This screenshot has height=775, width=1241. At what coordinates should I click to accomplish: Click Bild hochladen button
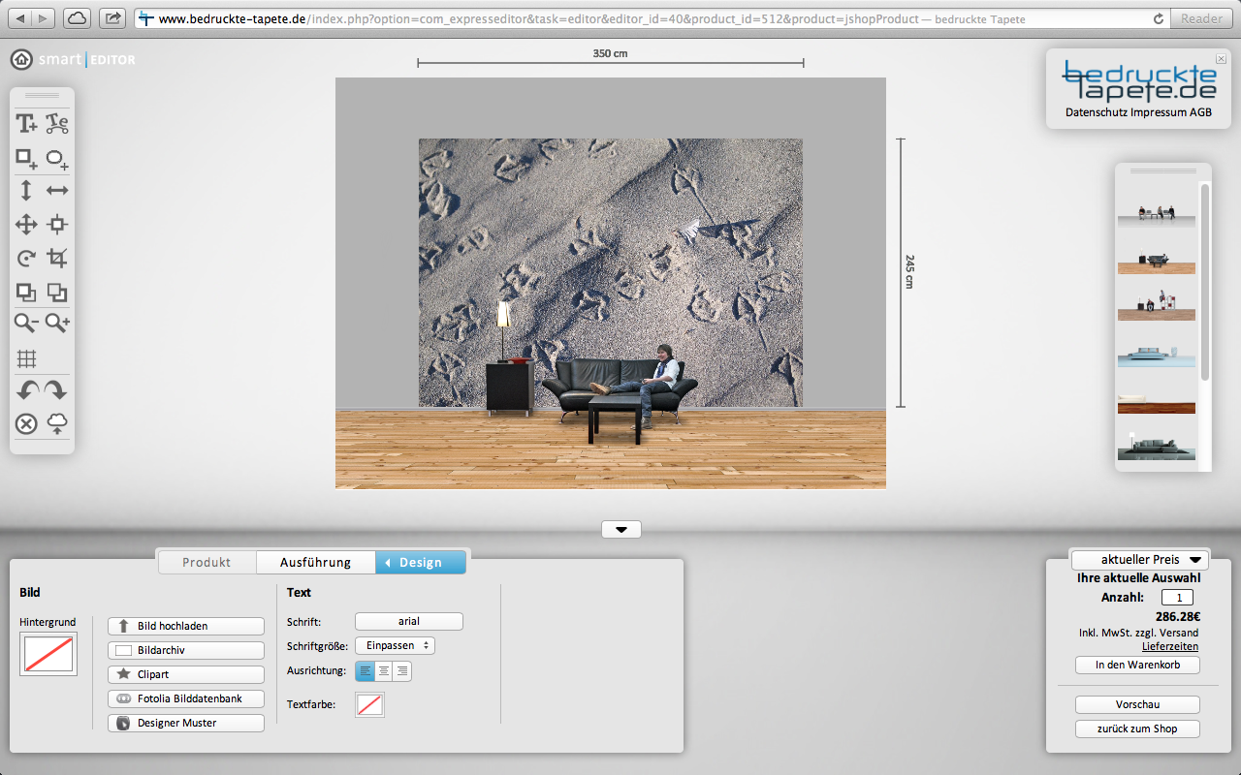(186, 626)
